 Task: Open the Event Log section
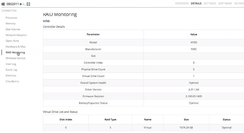[x=11, y=70]
